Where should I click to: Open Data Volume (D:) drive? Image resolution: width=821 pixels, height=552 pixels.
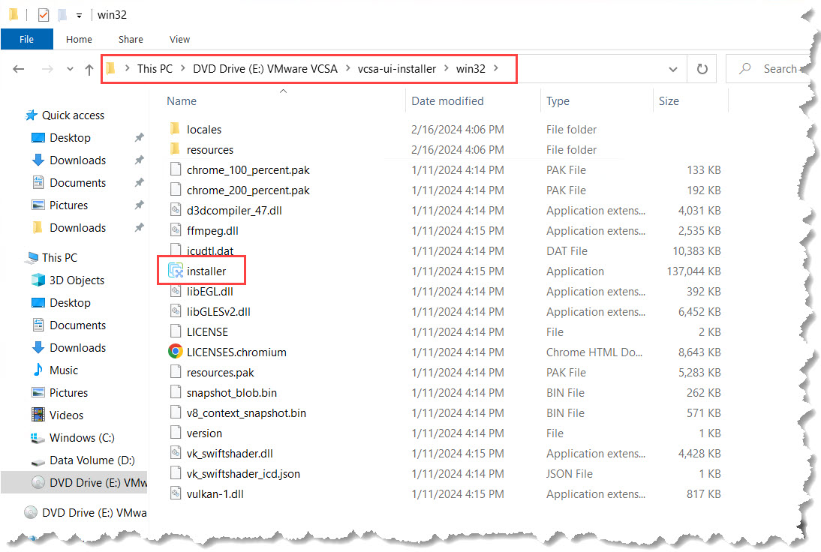click(92, 460)
